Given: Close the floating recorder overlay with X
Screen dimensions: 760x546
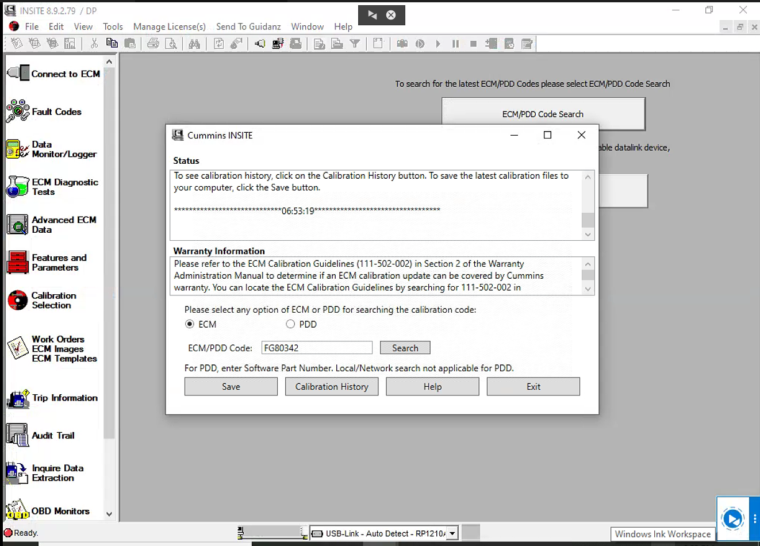Looking at the screenshot, I should 391,15.
